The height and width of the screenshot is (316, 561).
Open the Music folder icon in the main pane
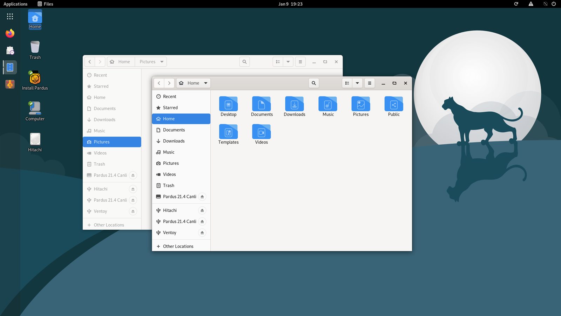click(328, 106)
